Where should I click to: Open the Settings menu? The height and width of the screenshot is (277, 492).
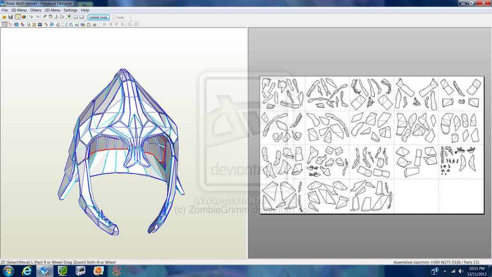[70, 10]
